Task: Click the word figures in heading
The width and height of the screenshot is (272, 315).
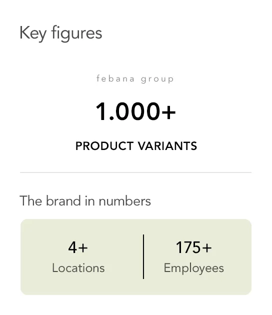Action: point(77,33)
